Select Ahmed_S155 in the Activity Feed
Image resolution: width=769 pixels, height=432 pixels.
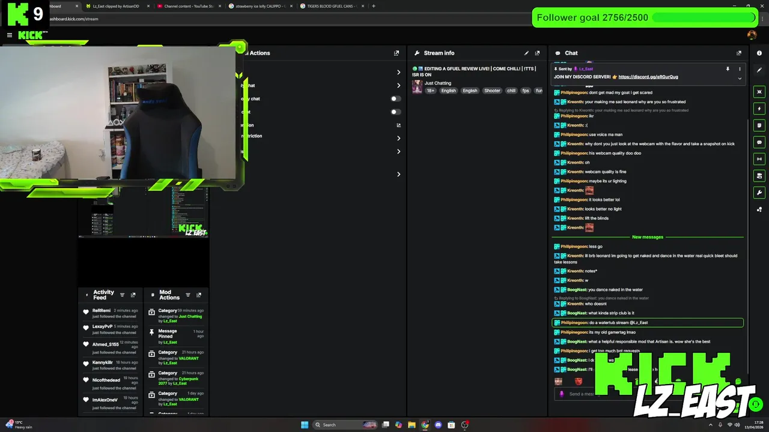pos(105,344)
